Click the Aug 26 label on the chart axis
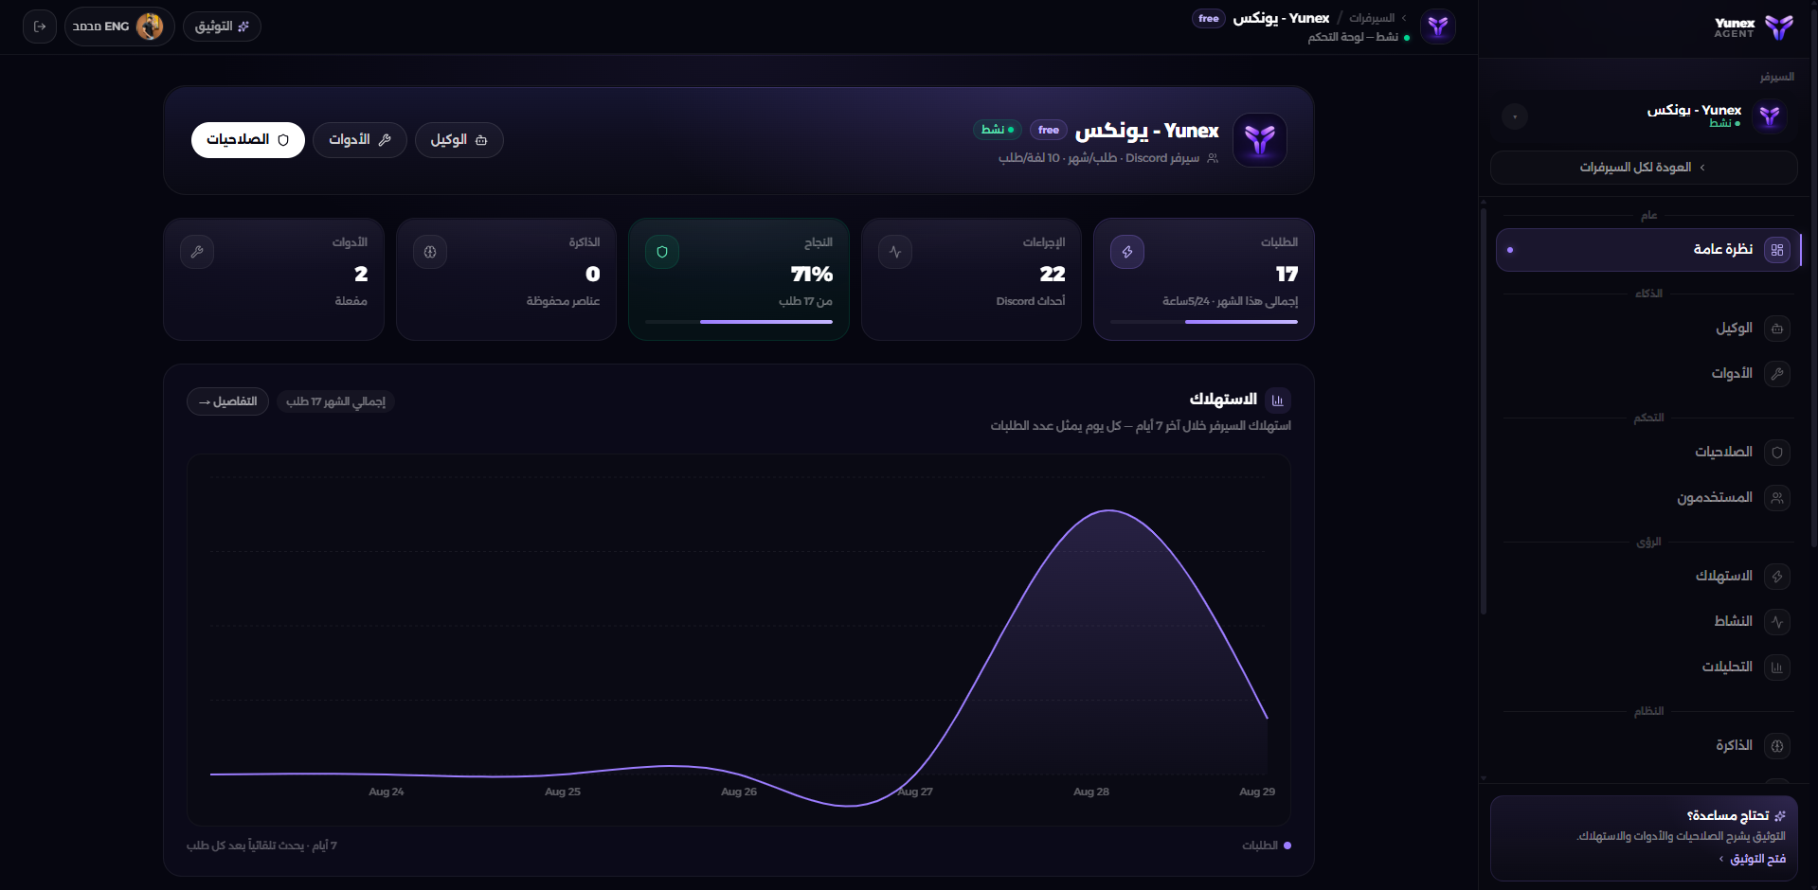This screenshot has width=1818, height=890. tap(739, 792)
